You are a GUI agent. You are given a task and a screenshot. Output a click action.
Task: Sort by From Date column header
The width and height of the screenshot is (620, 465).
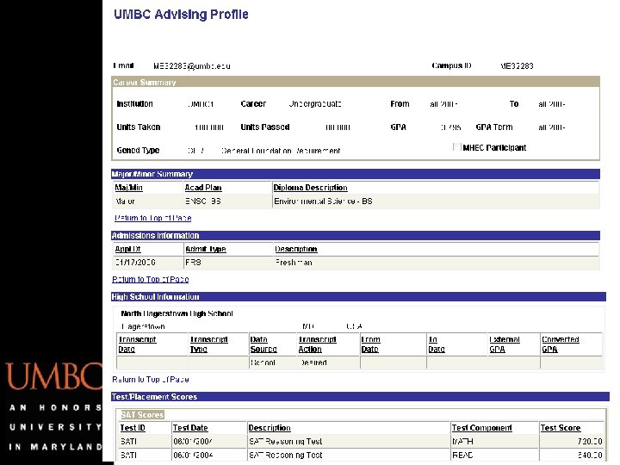(370, 344)
